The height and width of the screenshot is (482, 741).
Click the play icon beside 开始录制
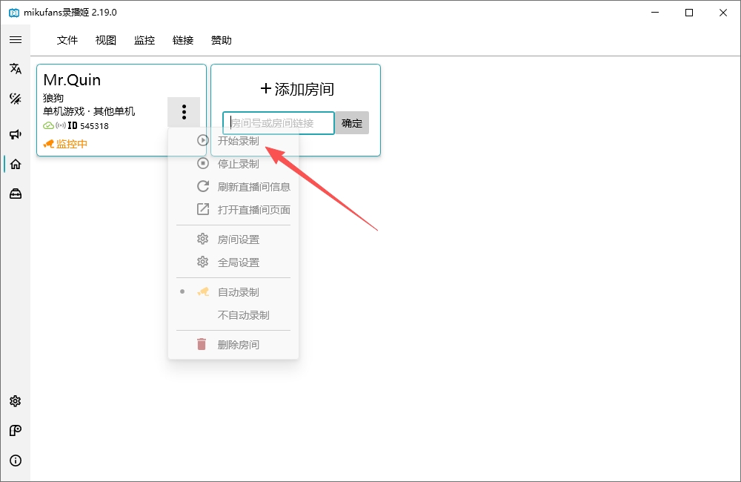tap(203, 140)
